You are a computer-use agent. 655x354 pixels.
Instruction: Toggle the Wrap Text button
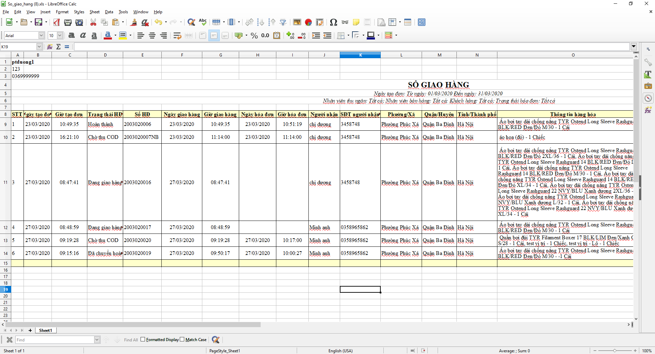177,35
